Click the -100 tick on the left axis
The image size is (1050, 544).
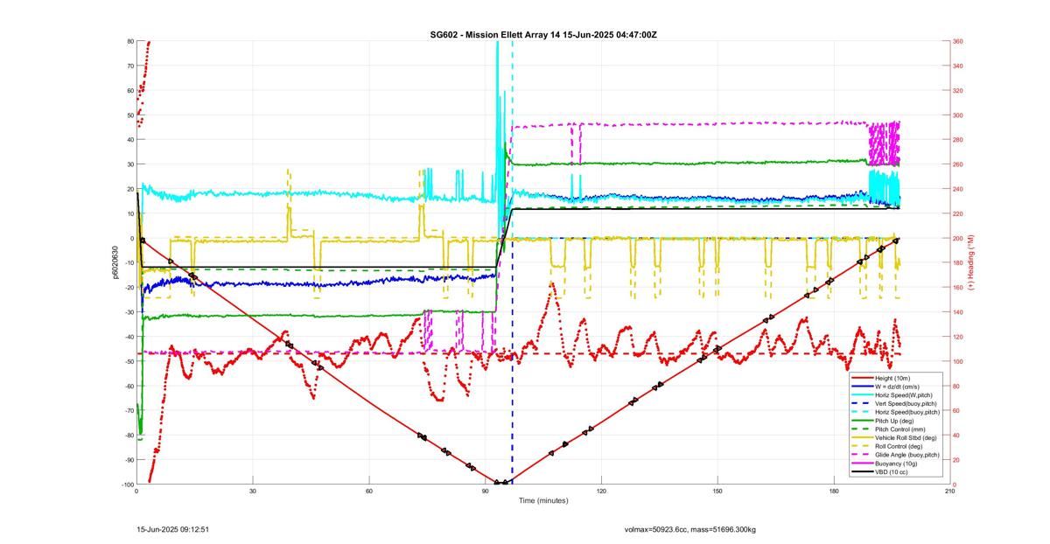pos(127,485)
